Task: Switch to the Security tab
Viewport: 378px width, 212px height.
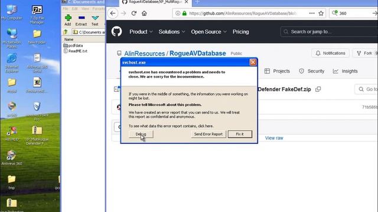Action: click(x=312, y=71)
